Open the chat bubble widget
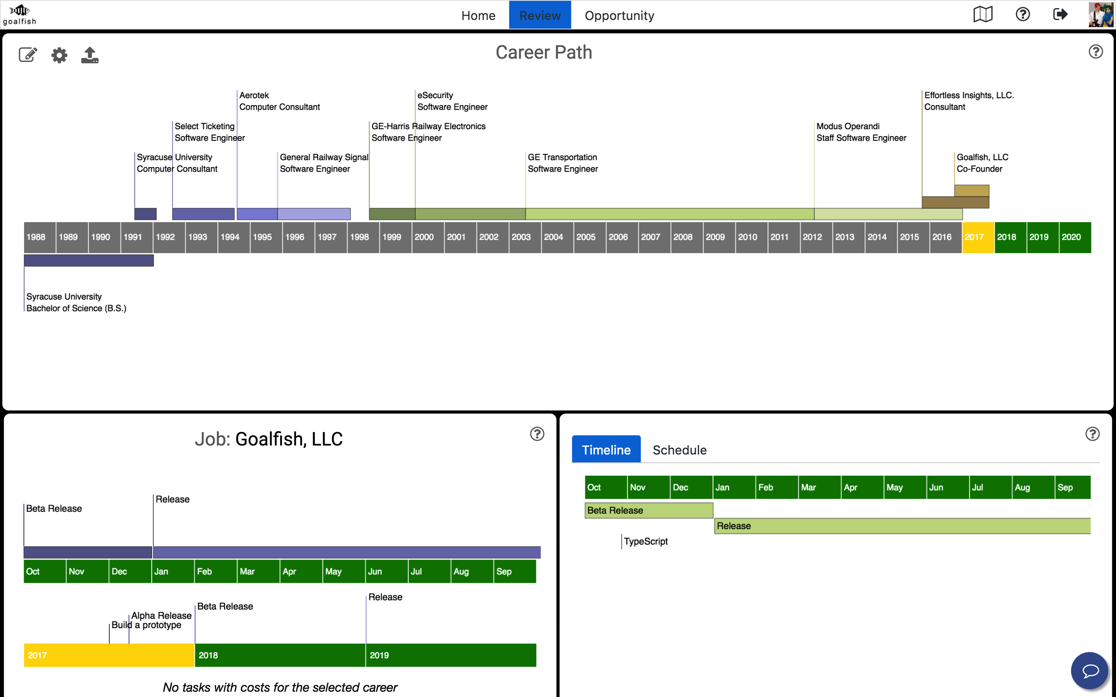1116x697 pixels. point(1089,670)
